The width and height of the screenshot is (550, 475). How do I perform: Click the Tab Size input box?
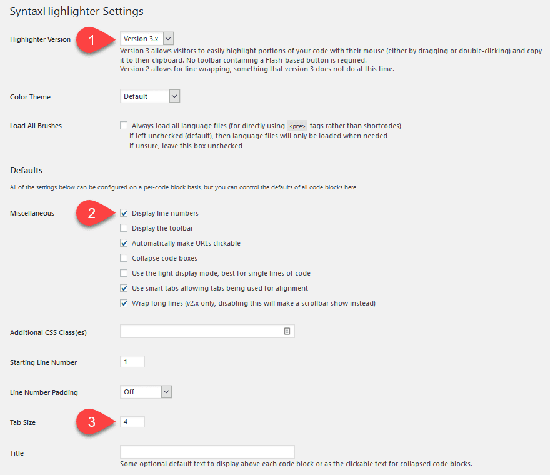pos(132,422)
